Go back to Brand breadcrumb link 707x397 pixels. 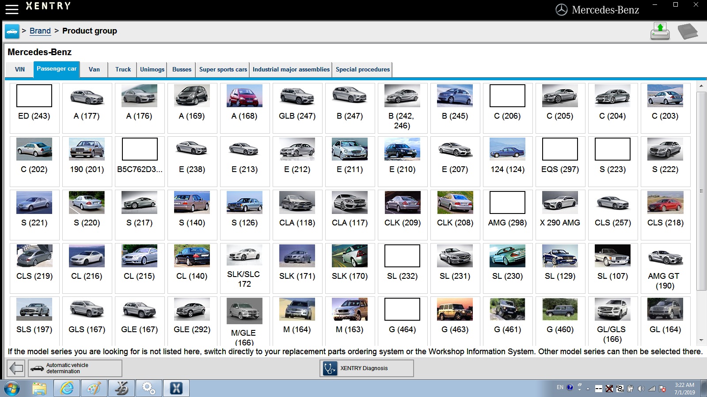(40, 31)
